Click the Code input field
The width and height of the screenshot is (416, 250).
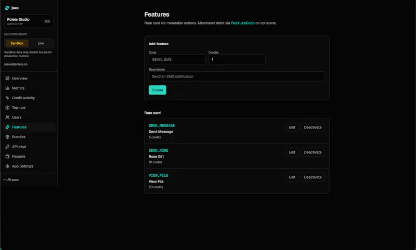coord(177,59)
